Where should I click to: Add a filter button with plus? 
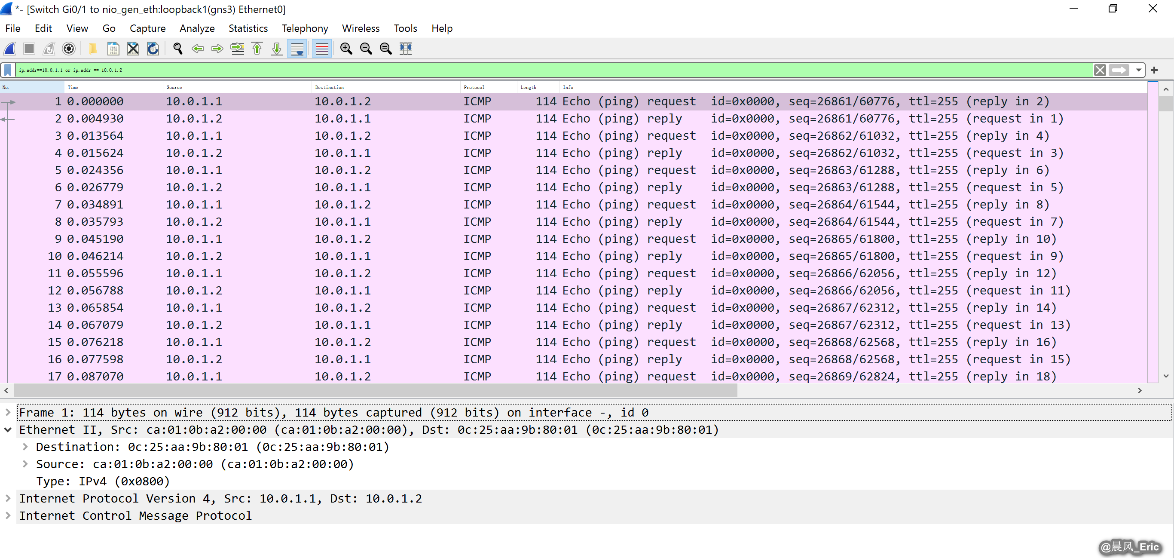point(1154,70)
